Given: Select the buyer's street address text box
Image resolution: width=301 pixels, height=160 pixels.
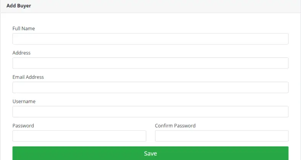Looking at the screenshot, I should (x=150, y=63).
